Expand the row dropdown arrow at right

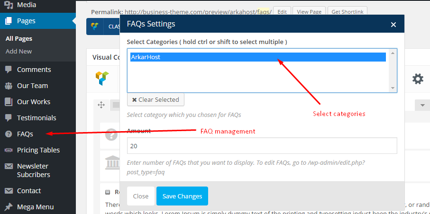pos(422,105)
